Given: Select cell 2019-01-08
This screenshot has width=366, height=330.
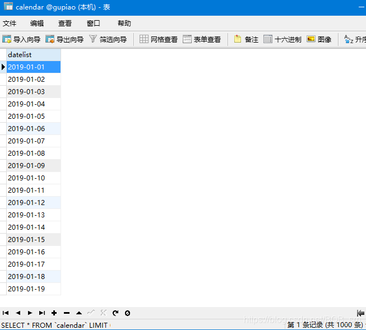Looking at the screenshot, I should [x=34, y=154].
